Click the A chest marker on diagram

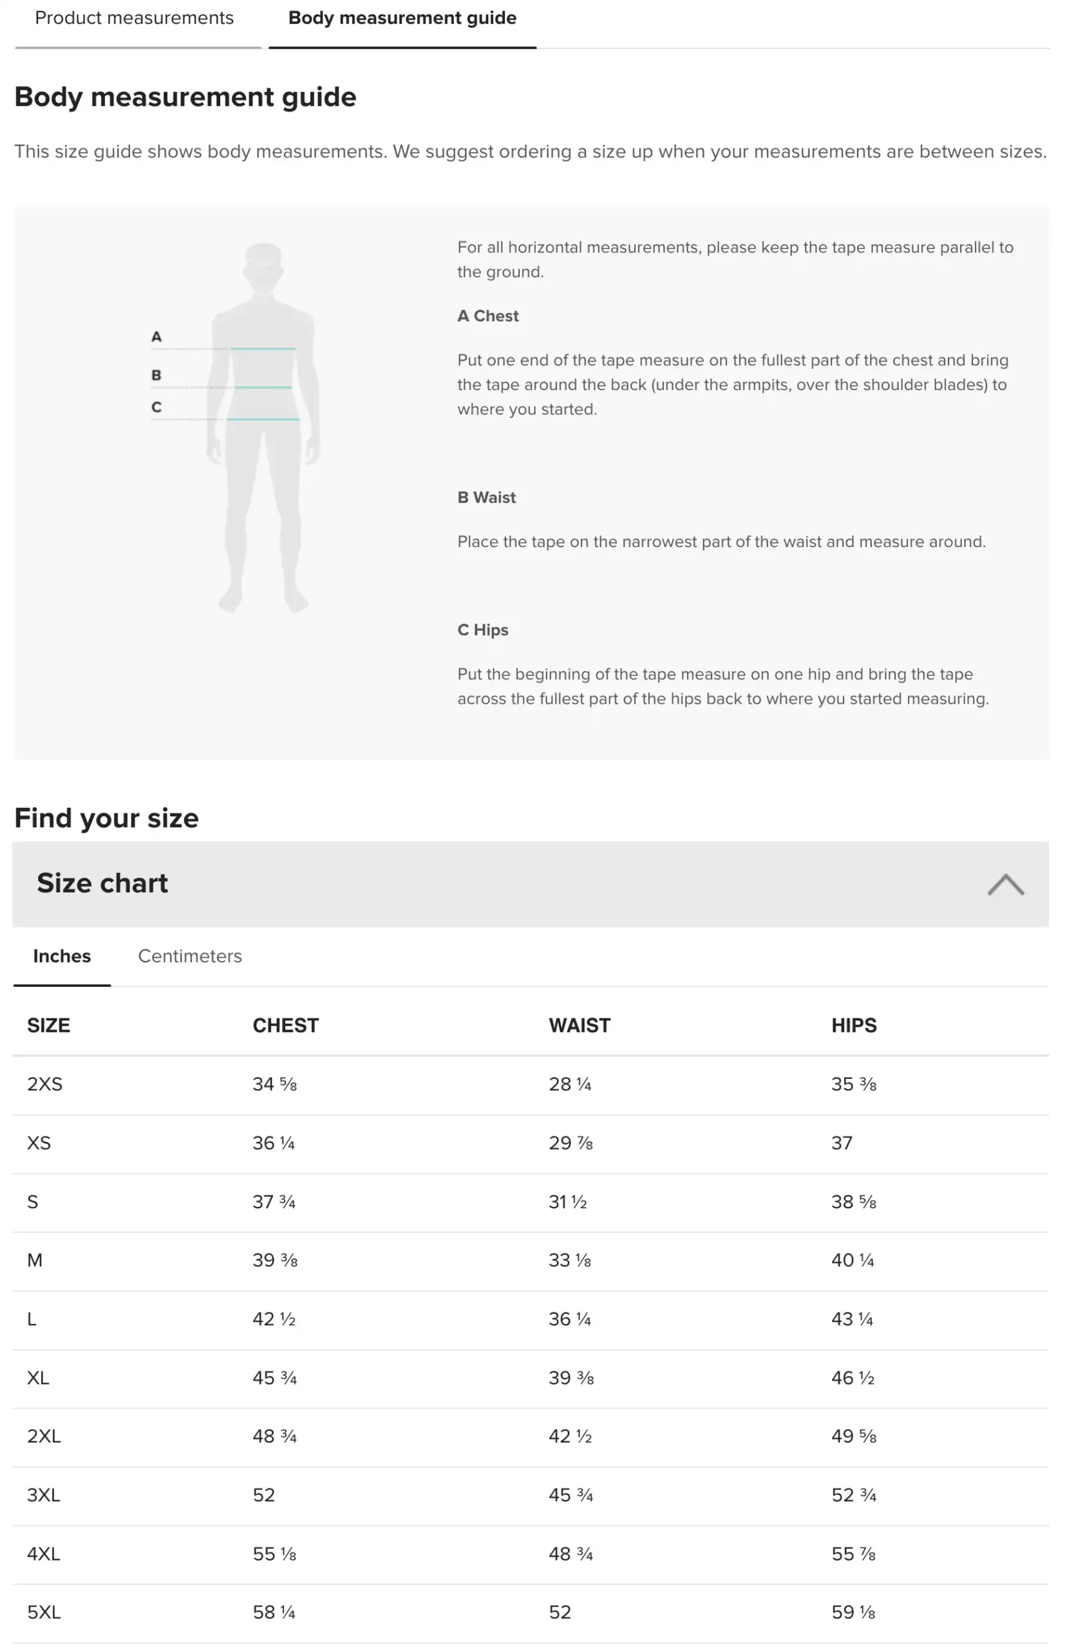coord(156,337)
